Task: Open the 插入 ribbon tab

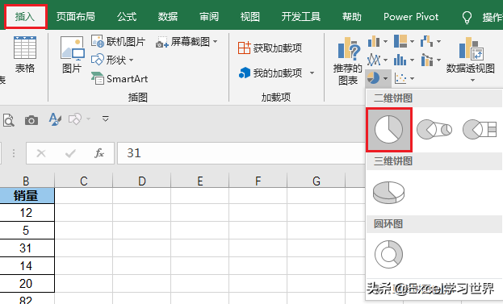Action: [x=25, y=17]
